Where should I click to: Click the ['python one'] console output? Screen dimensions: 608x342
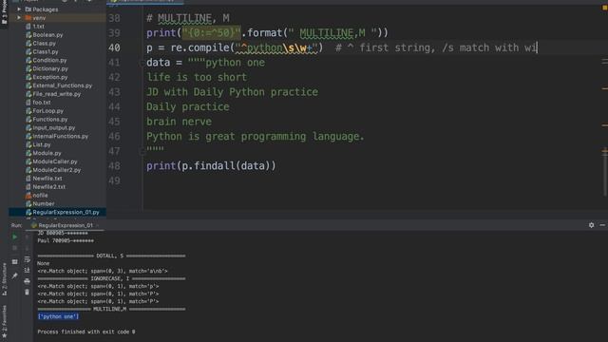(x=58, y=316)
